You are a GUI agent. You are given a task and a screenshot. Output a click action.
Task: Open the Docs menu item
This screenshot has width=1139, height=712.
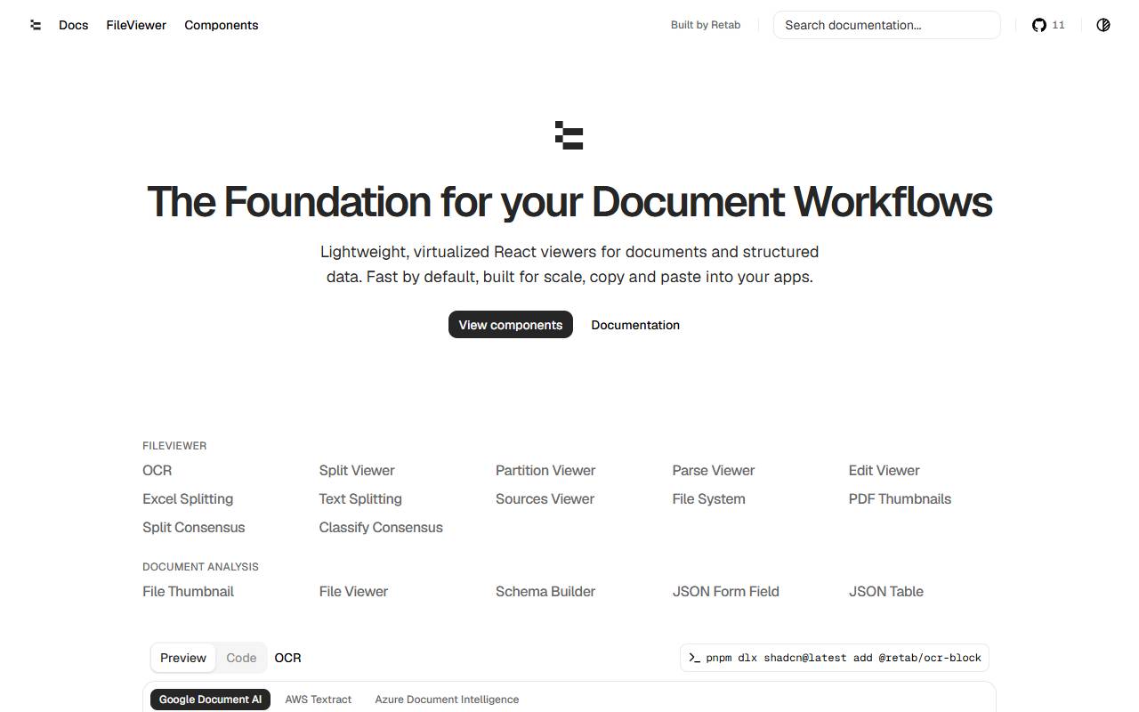[73, 25]
